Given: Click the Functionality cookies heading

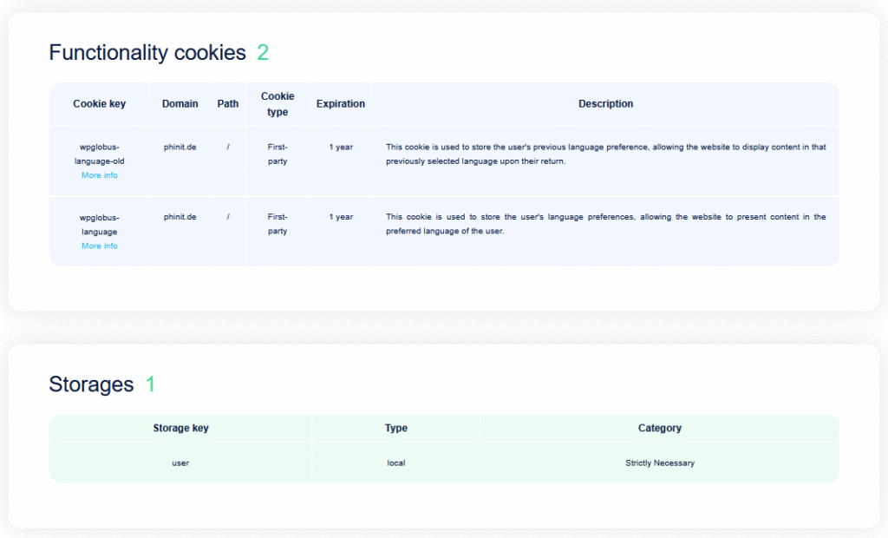Looking at the screenshot, I should 147,53.
